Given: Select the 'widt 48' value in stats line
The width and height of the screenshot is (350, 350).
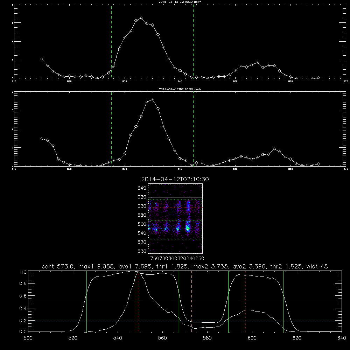Looking at the screenshot, I should pyautogui.click(x=317, y=266).
